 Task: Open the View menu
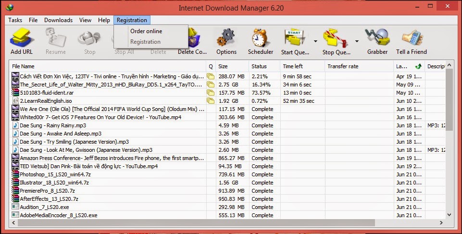(85, 20)
